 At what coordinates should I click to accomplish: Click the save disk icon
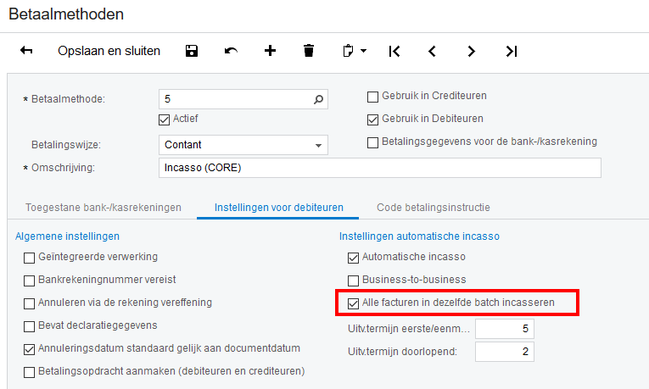coord(192,51)
